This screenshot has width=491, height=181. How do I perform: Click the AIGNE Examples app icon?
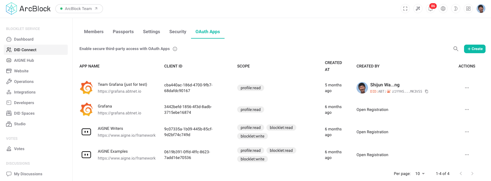(86, 155)
